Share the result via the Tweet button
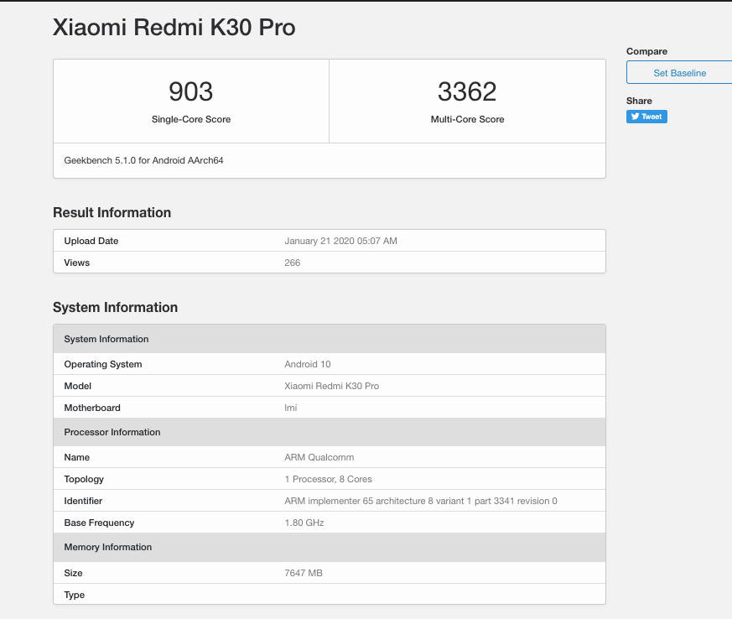This screenshot has height=619, width=732. (646, 117)
